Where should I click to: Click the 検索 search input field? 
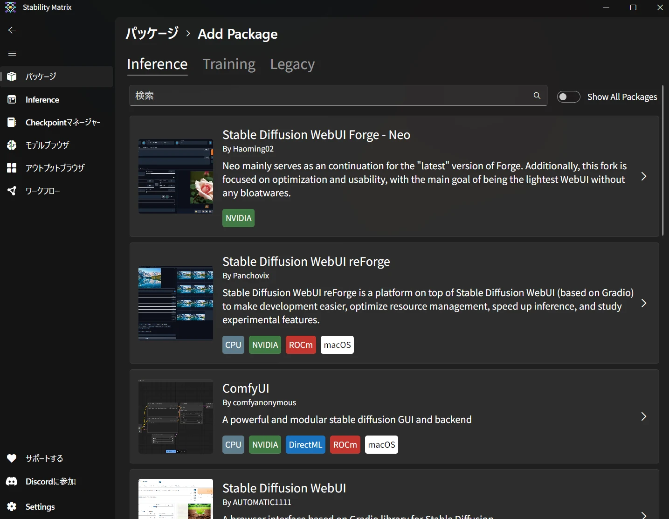tap(338, 96)
